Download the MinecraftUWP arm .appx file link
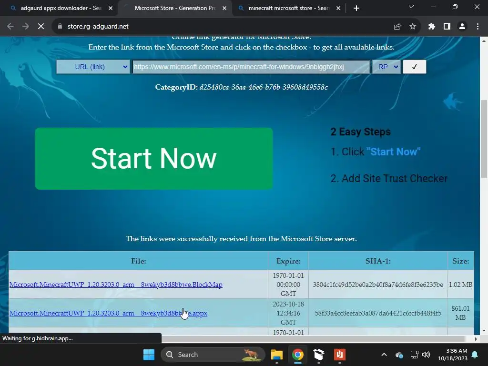488x366 pixels. pos(108,313)
